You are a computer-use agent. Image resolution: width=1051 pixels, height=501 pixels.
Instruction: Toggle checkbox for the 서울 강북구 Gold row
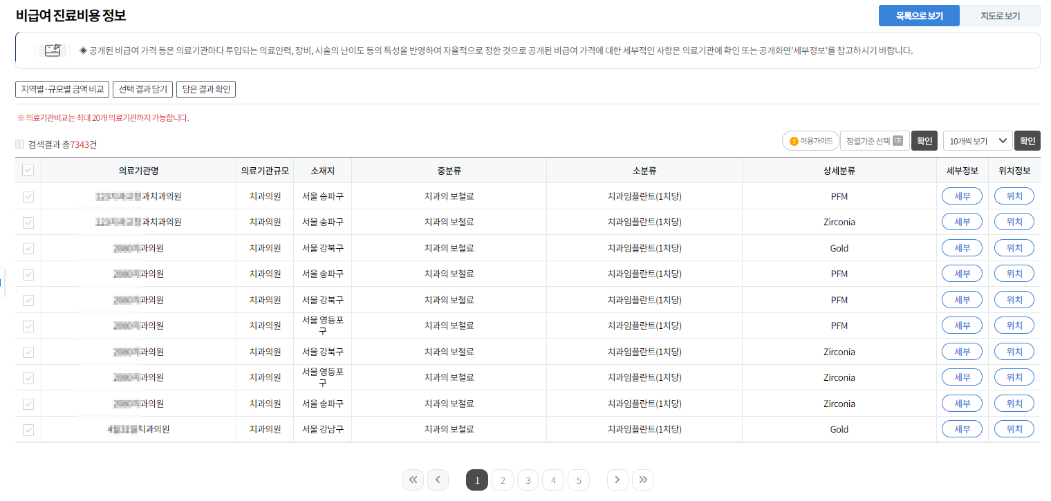28,248
